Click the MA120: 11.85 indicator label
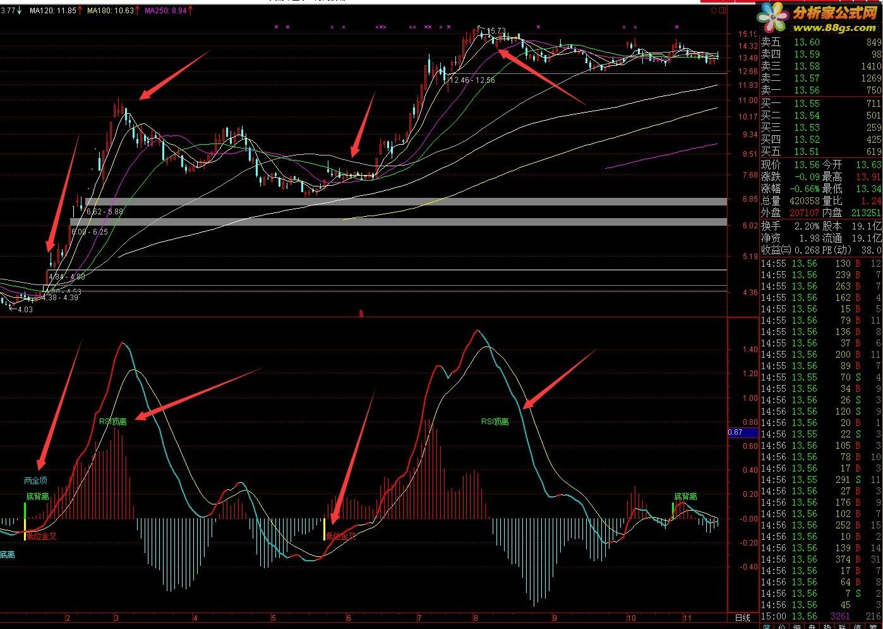This screenshot has width=883, height=629. tap(53, 11)
